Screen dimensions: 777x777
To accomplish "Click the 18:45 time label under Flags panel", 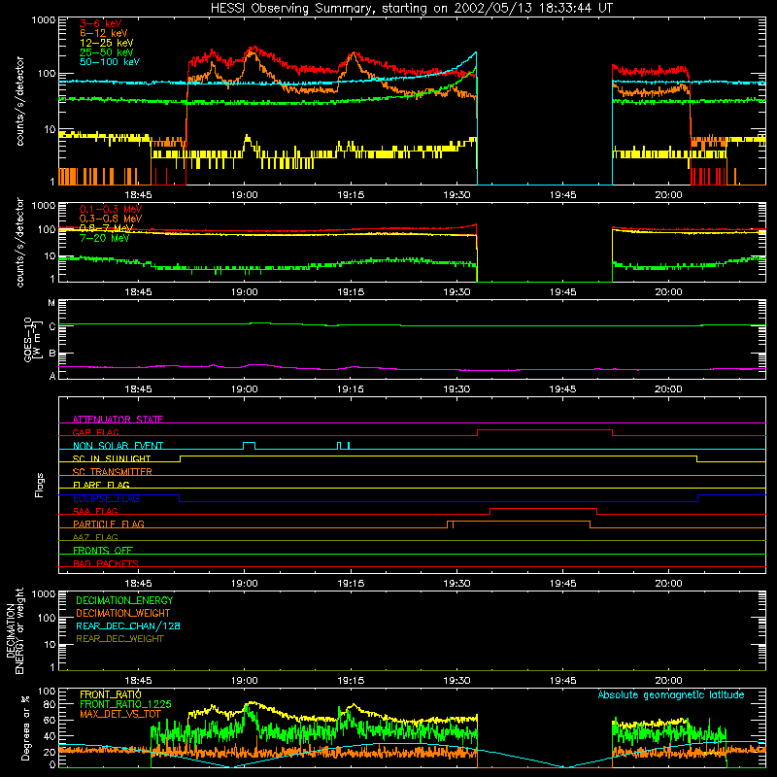I will 138,584.
